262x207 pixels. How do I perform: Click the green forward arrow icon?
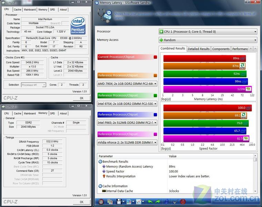[158, 201]
